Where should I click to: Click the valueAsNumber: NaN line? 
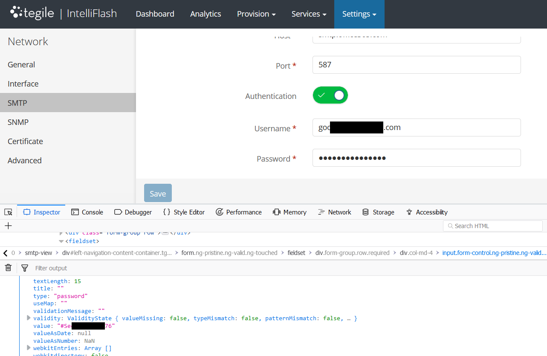[x=64, y=341]
